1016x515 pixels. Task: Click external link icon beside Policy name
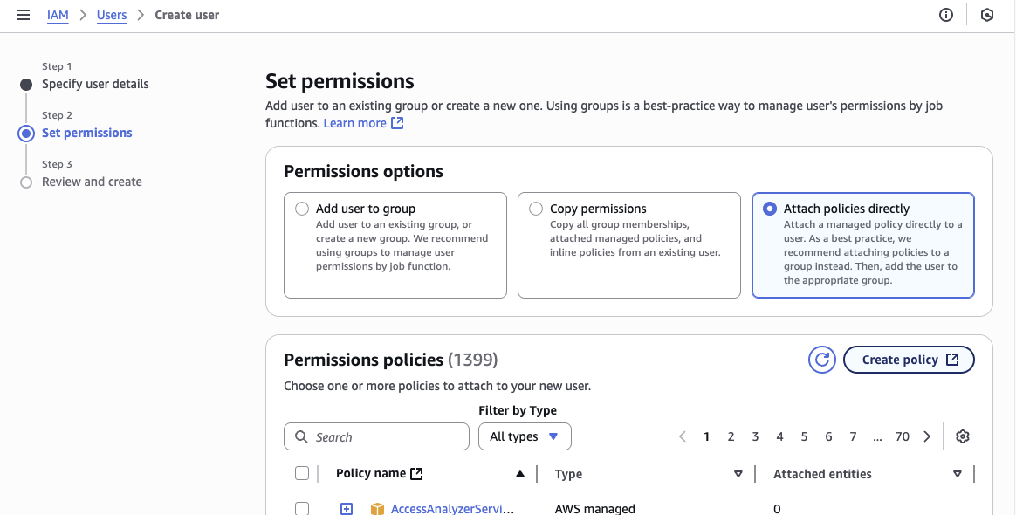[x=417, y=474]
